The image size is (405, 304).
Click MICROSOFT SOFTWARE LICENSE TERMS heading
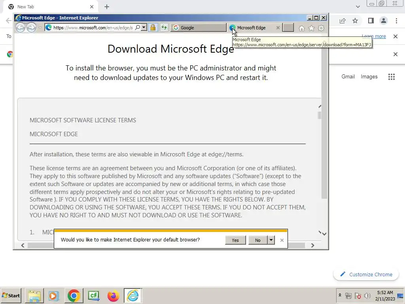(x=83, y=120)
